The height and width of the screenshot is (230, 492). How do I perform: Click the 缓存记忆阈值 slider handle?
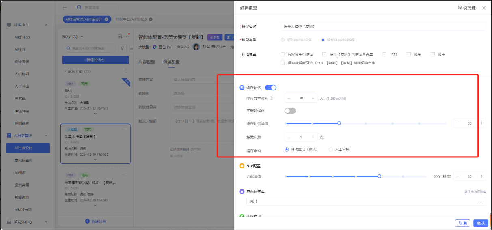pyautogui.click(x=339, y=123)
